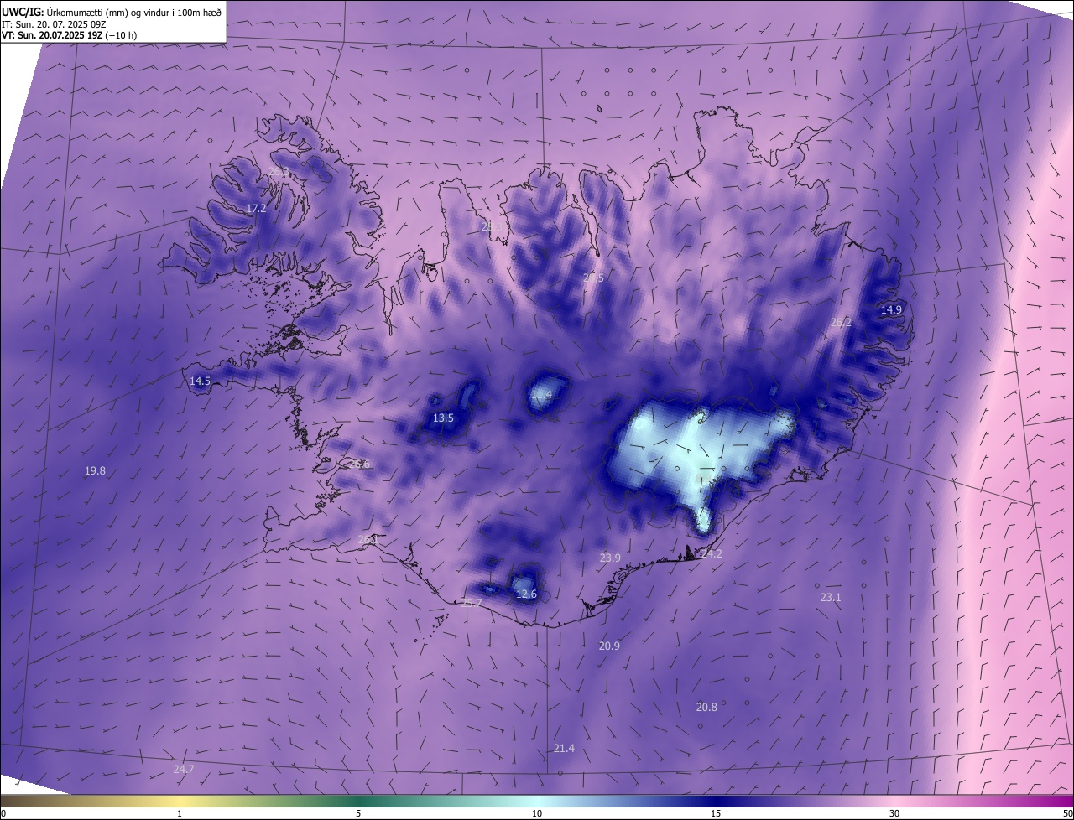The width and height of the screenshot is (1074, 820).
Task: Click the 11.4 value label
Action: tap(541, 394)
